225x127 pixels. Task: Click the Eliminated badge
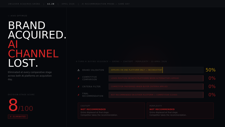click(x=18, y=117)
